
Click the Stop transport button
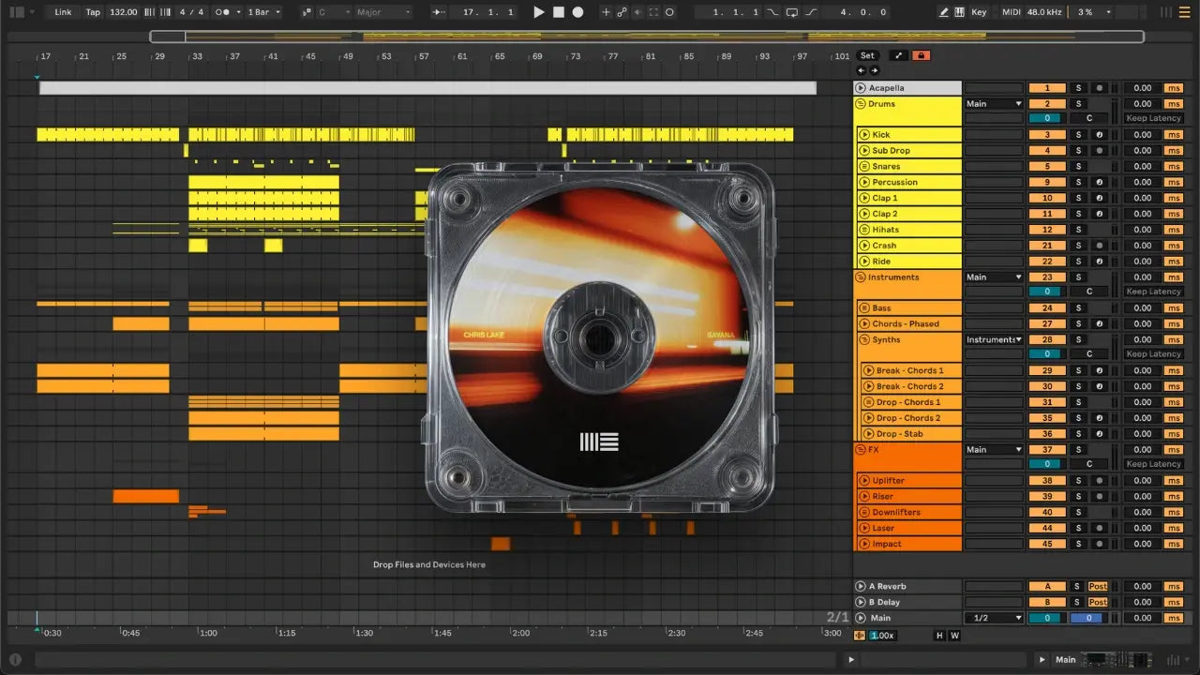[x=559, y=12]
